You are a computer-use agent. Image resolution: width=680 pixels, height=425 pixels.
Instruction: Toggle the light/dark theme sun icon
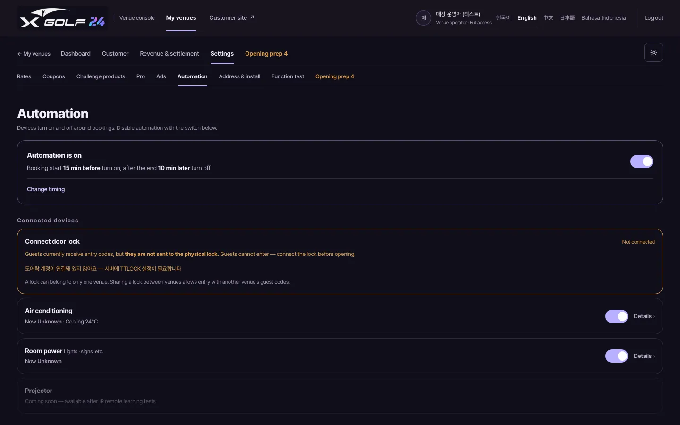(654, 52)
